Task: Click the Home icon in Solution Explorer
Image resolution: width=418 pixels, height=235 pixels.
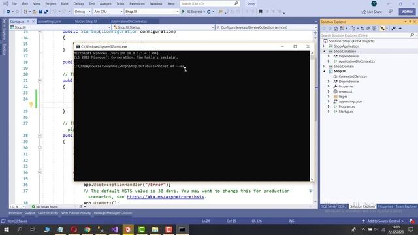Action: (336, 29)
